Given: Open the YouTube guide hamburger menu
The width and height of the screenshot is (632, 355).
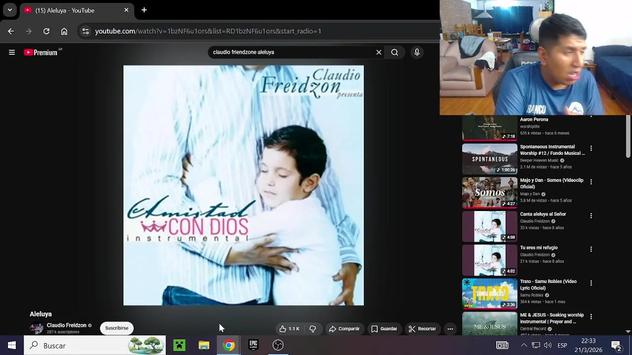Looking at the screenshot, I should (x=12, y=52).
